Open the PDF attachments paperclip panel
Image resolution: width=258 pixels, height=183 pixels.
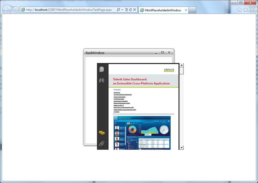102,144
